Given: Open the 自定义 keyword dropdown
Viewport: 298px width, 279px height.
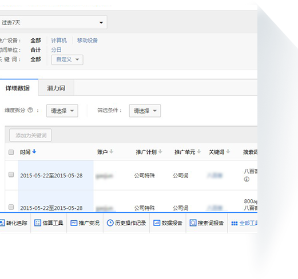Looking at the screenshot, I should coord(67,60).
